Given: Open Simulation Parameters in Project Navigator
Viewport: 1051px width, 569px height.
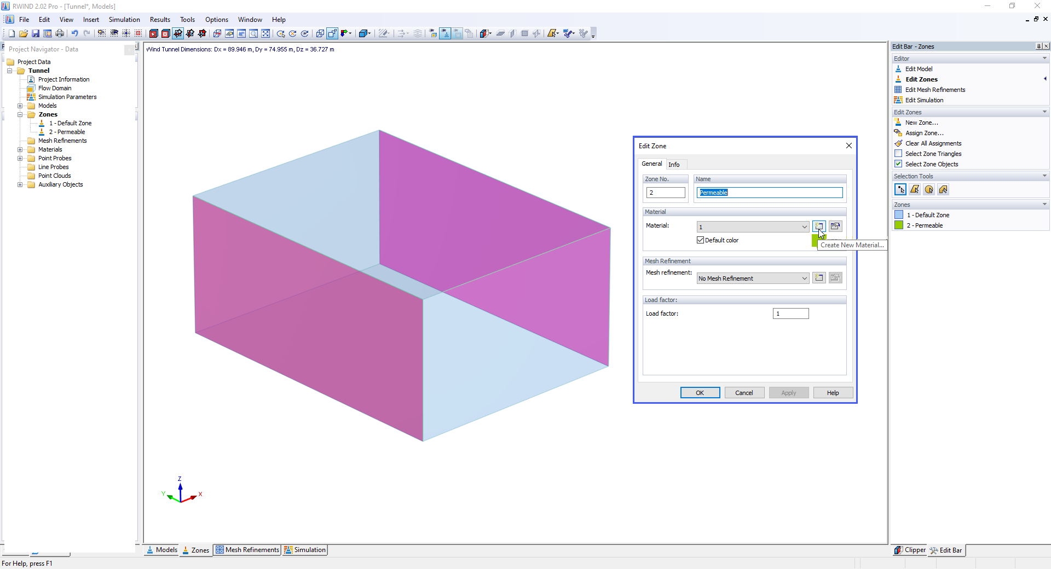Looking at the screenshot, I should pyautogui.click(x=67, y=97).
